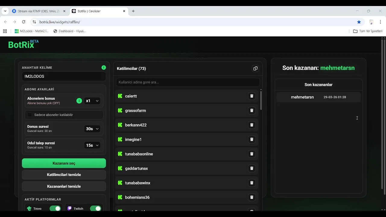Delete tunababawinx with trash icon

(x=252, y=183)
